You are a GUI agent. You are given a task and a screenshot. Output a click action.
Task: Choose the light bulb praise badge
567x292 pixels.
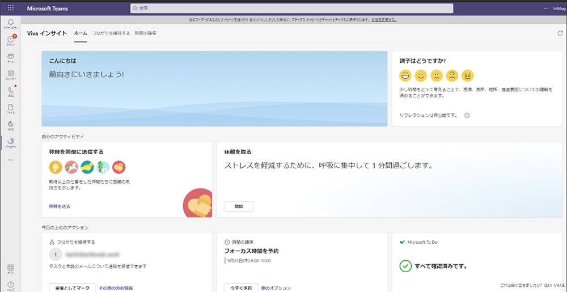click(56, 167)
